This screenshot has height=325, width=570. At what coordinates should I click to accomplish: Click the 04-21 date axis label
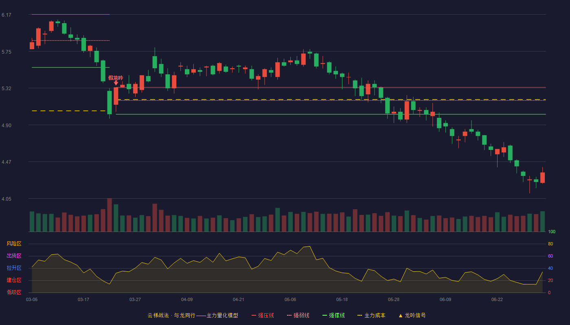point(239,299)
